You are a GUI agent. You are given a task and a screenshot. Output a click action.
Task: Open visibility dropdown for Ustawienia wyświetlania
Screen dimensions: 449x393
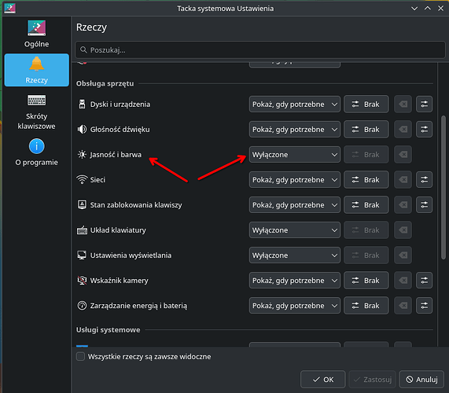tap(294, 255)
